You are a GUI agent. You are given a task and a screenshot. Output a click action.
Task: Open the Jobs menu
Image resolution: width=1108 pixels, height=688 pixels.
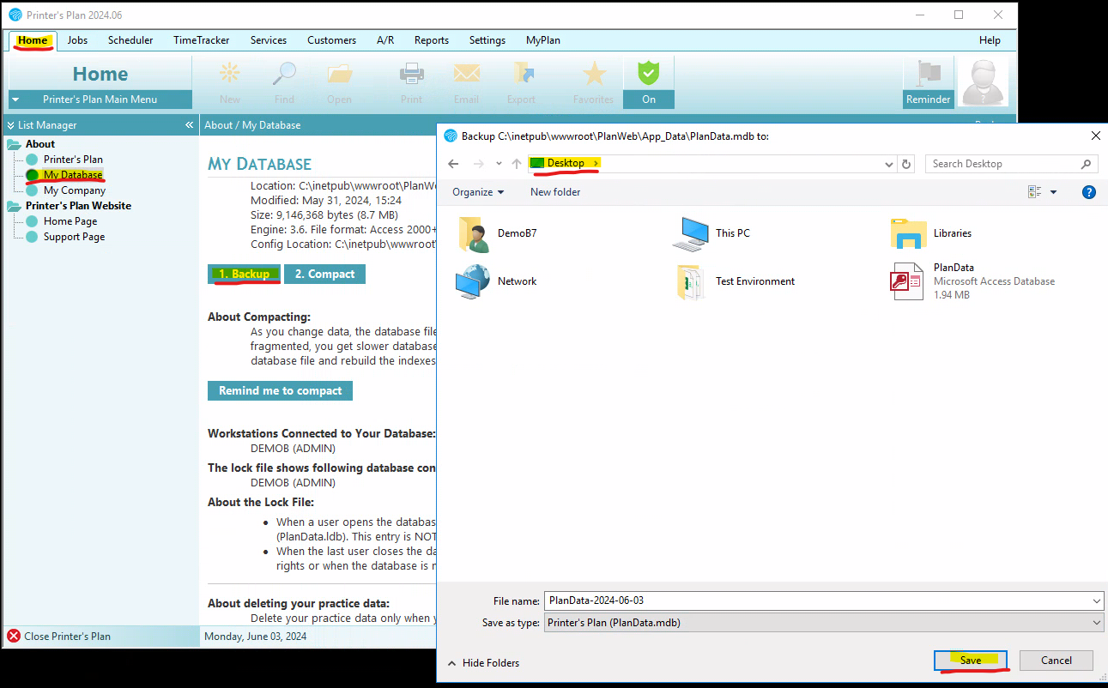pyautogui.click(x=77, y=40)
